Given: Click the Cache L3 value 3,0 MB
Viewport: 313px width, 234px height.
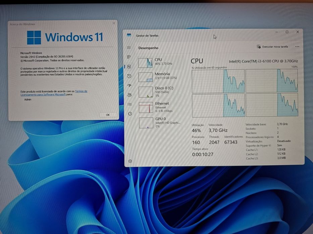Looking at the screenshot, I should tap(281, 158).
